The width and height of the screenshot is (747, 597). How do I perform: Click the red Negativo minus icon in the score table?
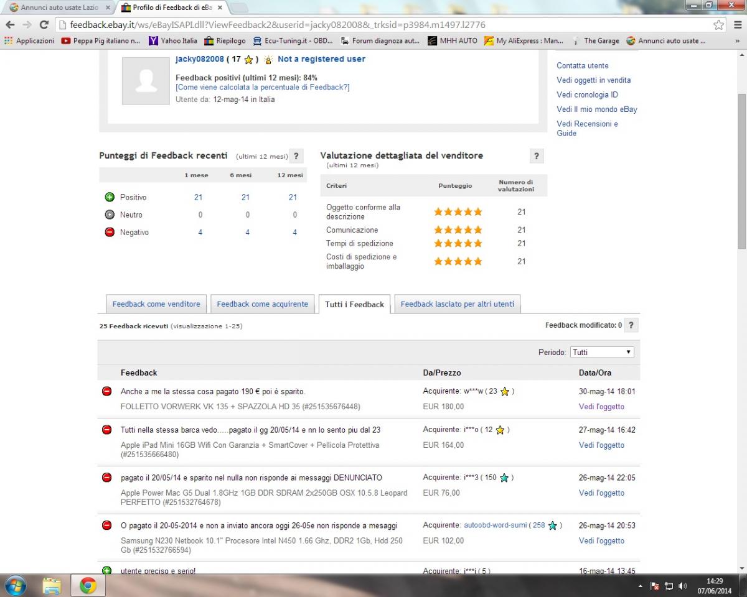point(110,232)
